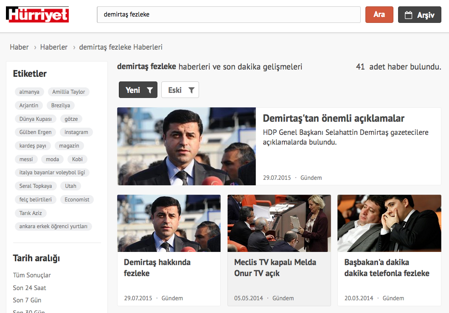Click the Hürriyet logo

(x=37, y=14)
